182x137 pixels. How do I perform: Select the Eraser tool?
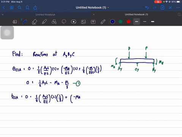coord(35,22)
